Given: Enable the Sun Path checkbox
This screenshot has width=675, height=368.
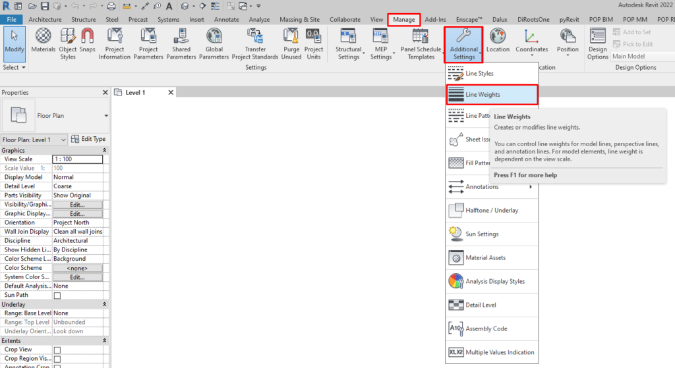Looking at the screenshot, I should [x=57, y=296].
